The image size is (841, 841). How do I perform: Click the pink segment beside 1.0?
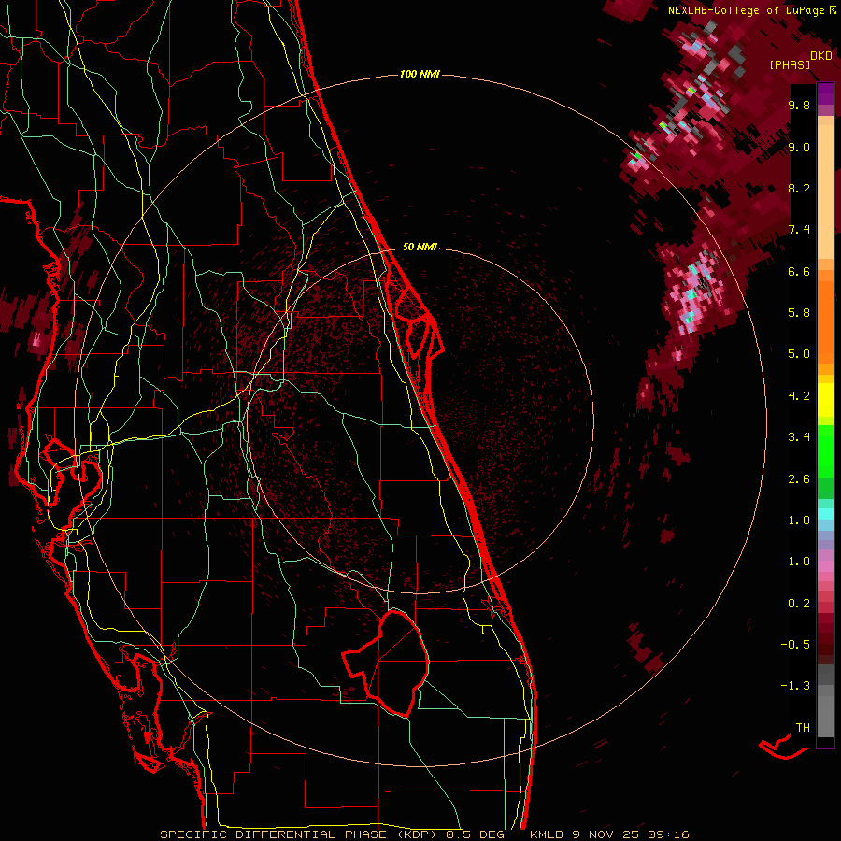click(x=825, y=566)
